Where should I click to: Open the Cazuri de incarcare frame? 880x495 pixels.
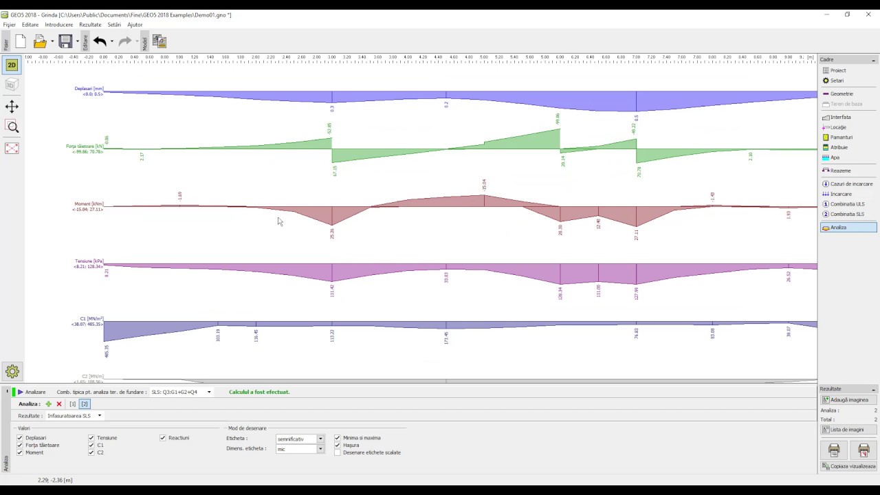(x=848, y=184)
